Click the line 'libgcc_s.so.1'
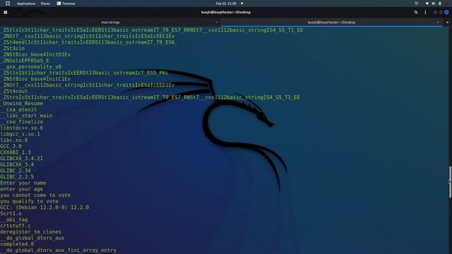Image resolution: width=452 pixels, height=254 pixels. pos(20,134)
